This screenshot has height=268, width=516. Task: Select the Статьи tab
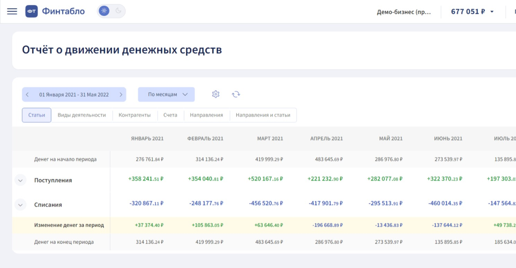click(x=37, y=115)
